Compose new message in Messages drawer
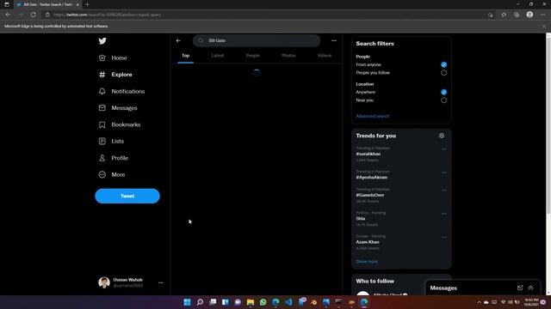 [x=520, y=288]
